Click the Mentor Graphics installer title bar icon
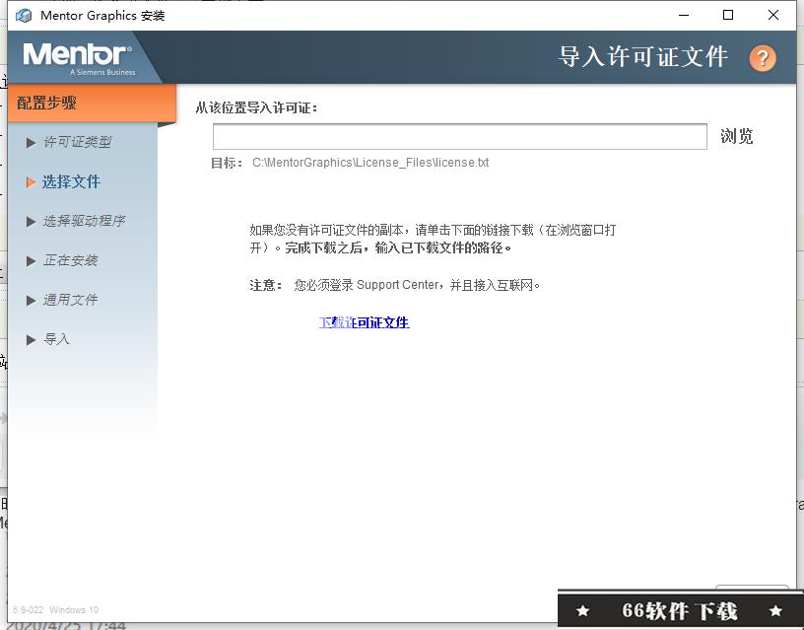Screen dimensions: 804x630 [x=23, y=16]
